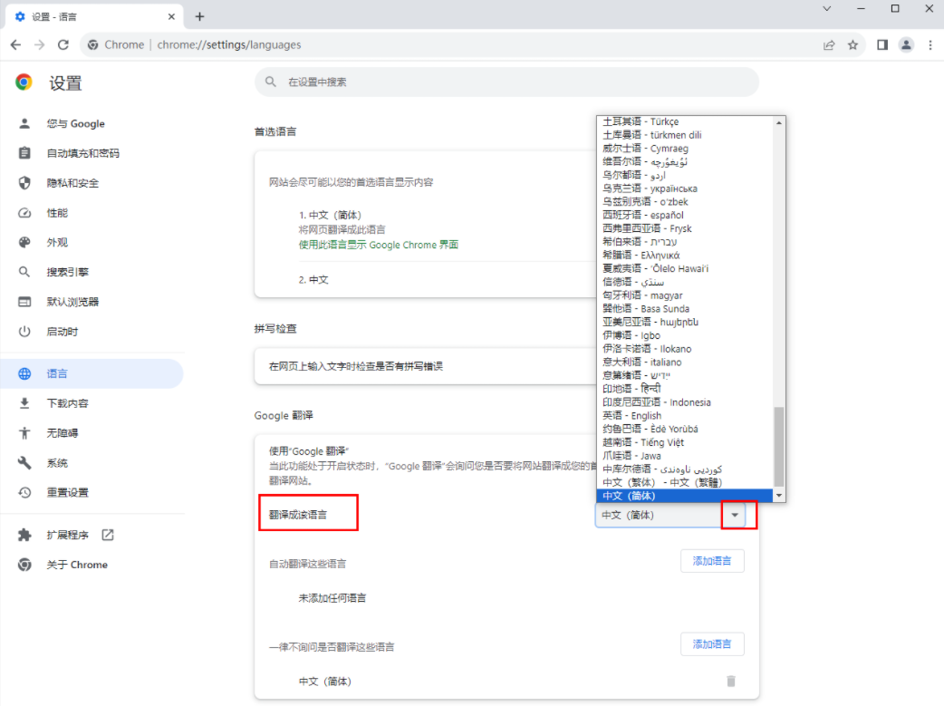
Task: Click the 在设置中搜索 search field
Action: [x=506, y=82]
